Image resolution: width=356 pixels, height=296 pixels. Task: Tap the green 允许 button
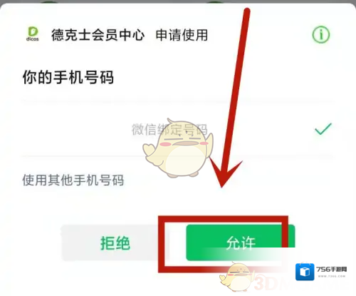(x=241, y=243)
